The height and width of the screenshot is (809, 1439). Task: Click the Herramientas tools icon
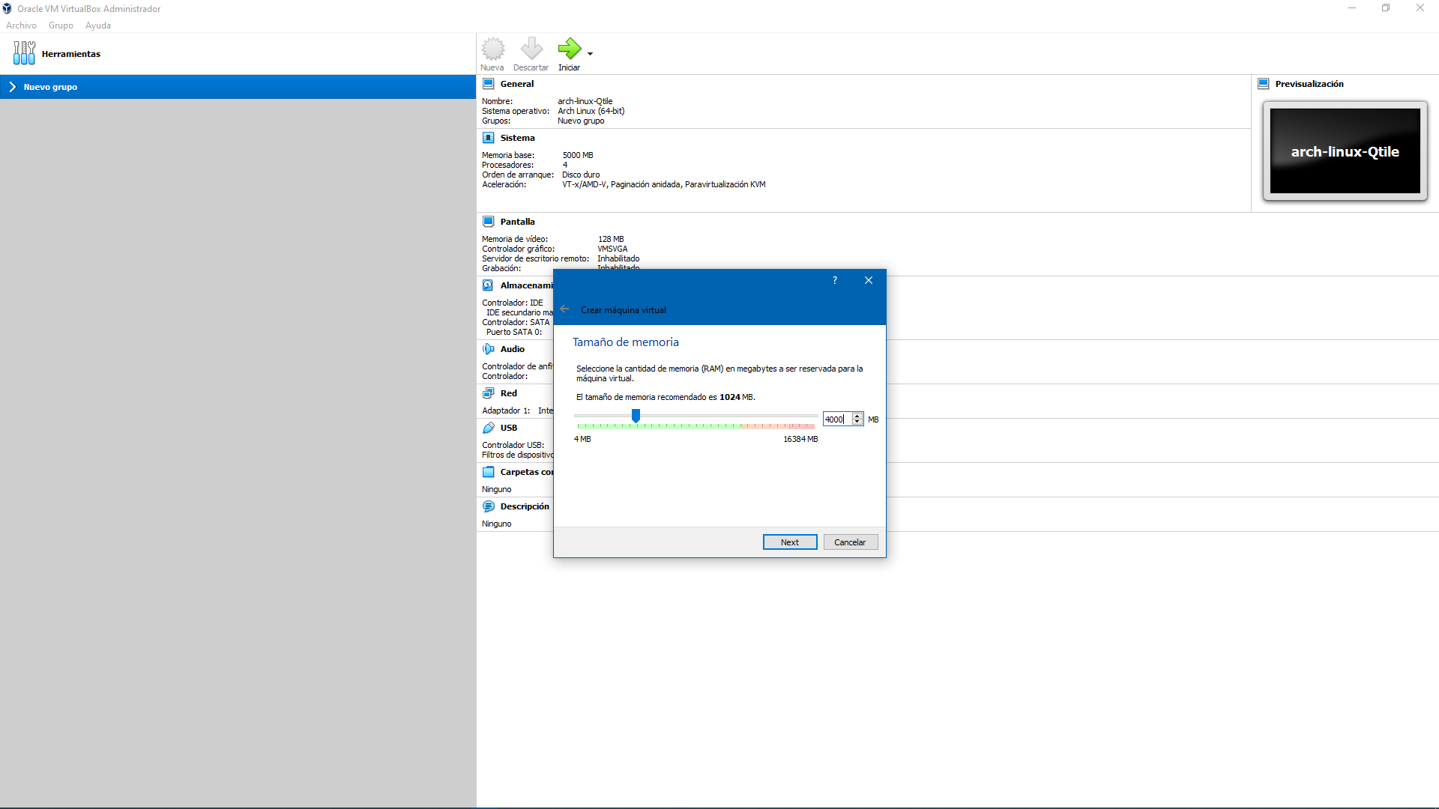(x=24, y=53)
